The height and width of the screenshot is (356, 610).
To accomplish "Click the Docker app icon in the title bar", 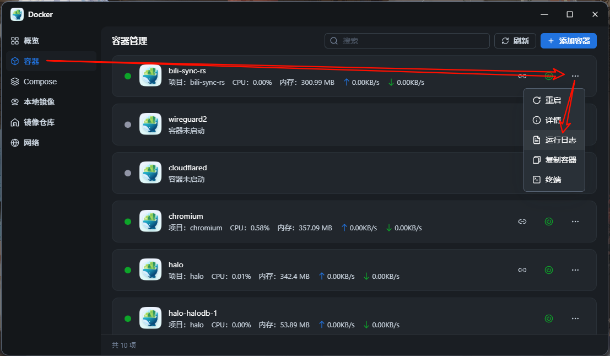I will tap(17, 14).
